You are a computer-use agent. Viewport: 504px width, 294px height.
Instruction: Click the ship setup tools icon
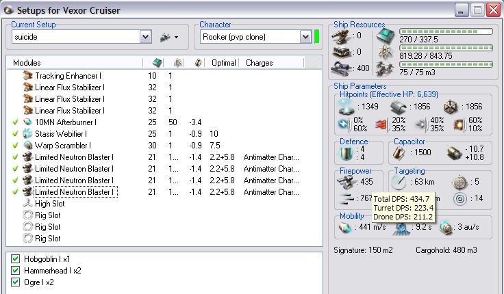[165, 37]
